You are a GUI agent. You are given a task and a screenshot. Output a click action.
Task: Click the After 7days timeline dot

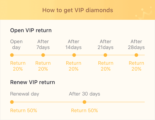[43, 55]
